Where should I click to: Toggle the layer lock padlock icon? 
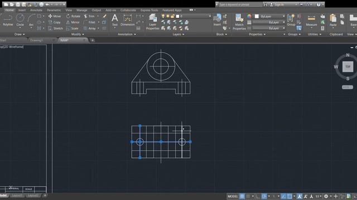click(172, 16)
